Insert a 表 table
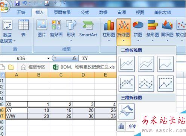Viewport: 186px width, 136px height. (23, 28)
